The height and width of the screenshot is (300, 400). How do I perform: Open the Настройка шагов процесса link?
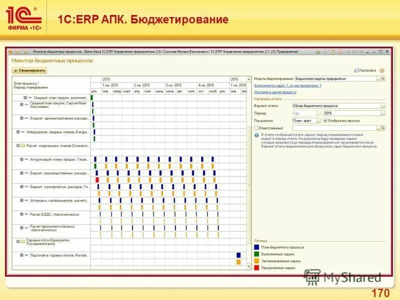click(275, 92)
